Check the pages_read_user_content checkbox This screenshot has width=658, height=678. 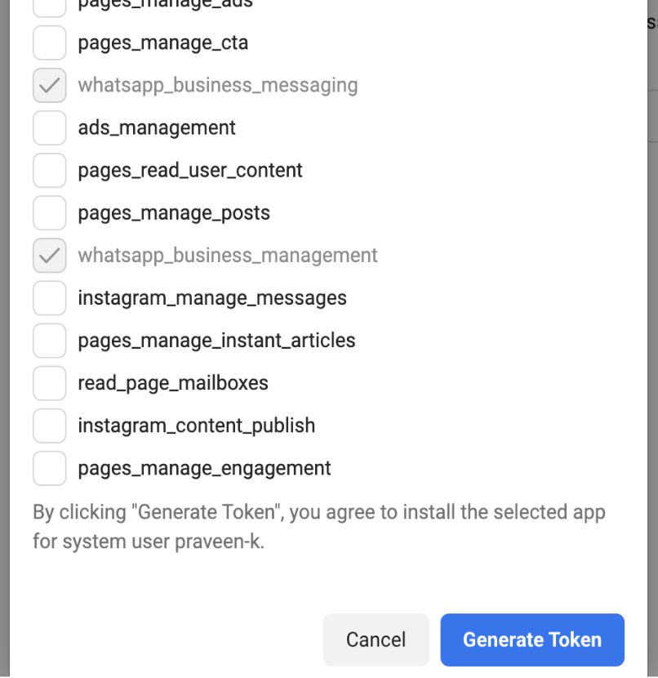pos(49,171)
